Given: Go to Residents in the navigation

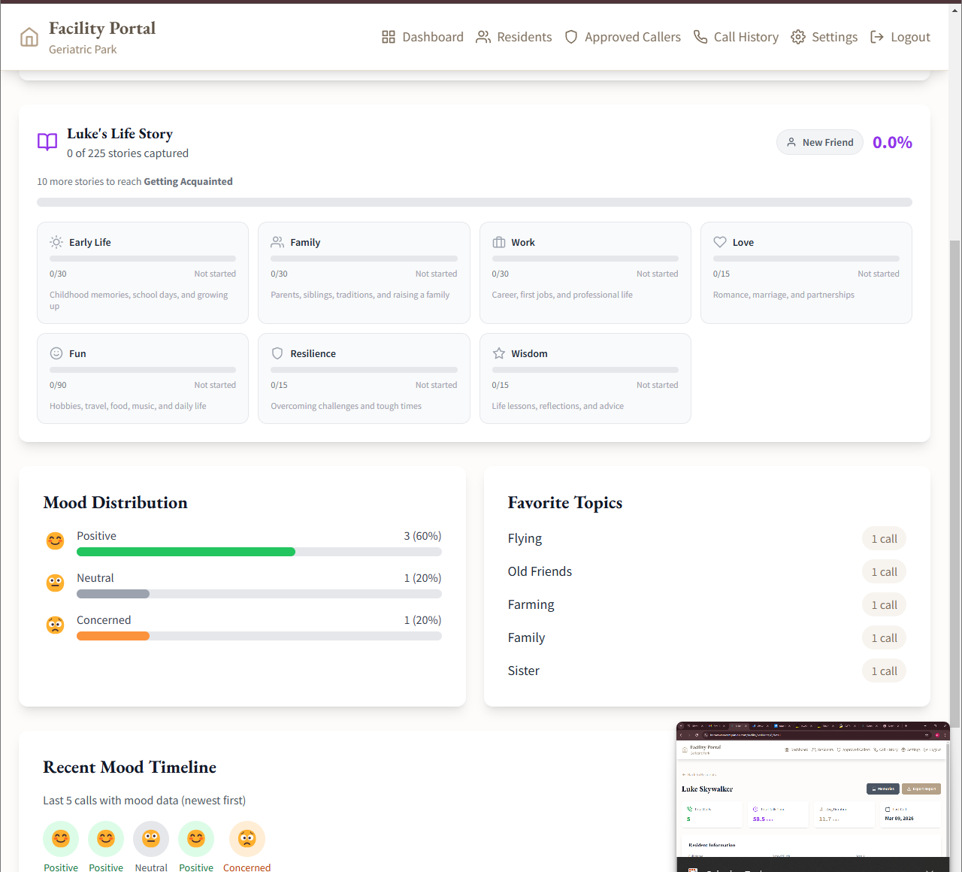Looking at the screenshot, I should pyautogui.click(x=514, y=37).
